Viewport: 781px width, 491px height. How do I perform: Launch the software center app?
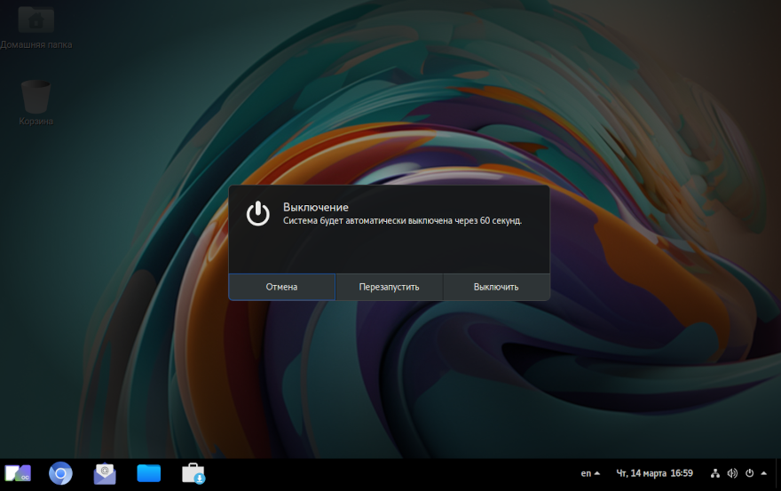[193, 473]
